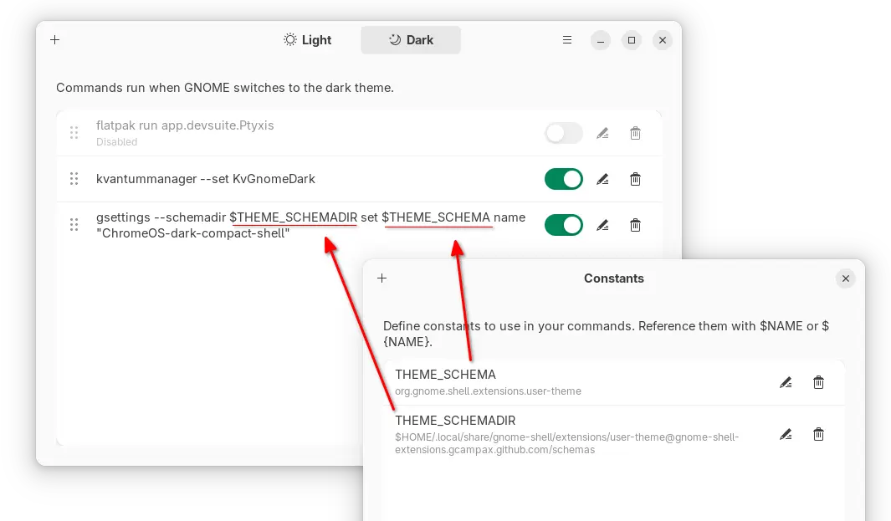Delete the gsettings schemadir command
The image size is (891, 521).
pyautogui.click(x=635, y=225)
